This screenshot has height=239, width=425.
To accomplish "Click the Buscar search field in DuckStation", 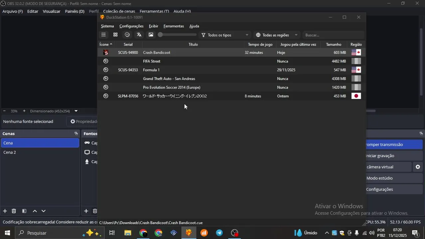I will (334, 35).
